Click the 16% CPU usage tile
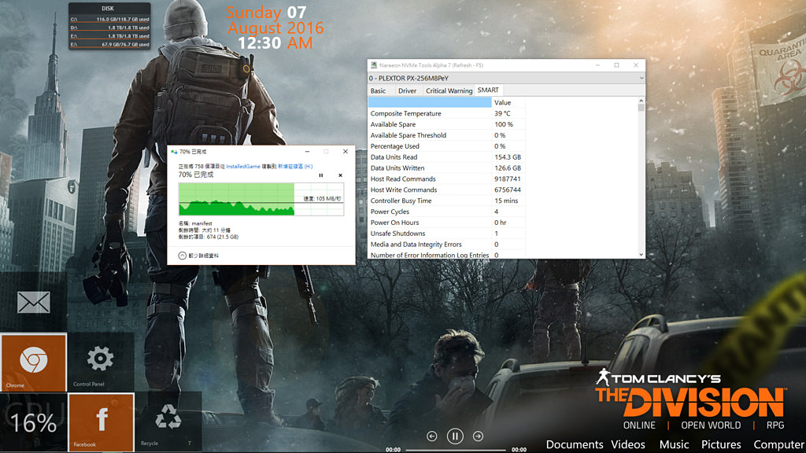This screenshot has height=453, width=806. click(33, 422)
